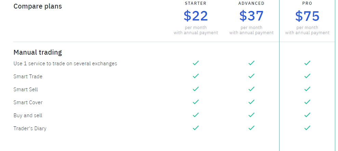Click the Smart Trade feature label
Viewport: 338px width, 151px height.
point(28,77)
